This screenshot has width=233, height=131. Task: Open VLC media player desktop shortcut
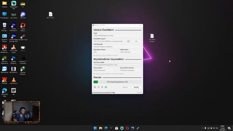[14, 49]
